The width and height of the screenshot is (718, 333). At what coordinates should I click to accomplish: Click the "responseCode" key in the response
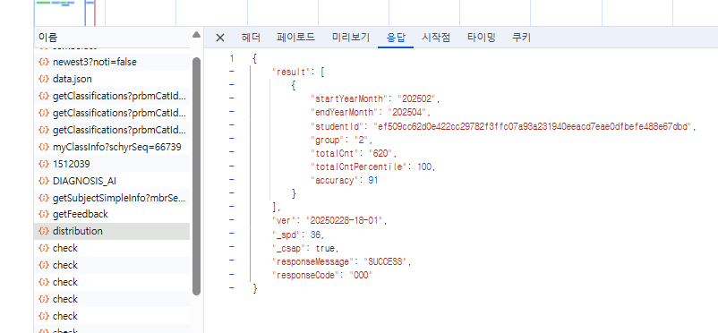[306, 276]
